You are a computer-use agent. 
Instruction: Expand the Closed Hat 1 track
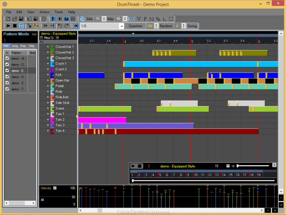(48, 47)
